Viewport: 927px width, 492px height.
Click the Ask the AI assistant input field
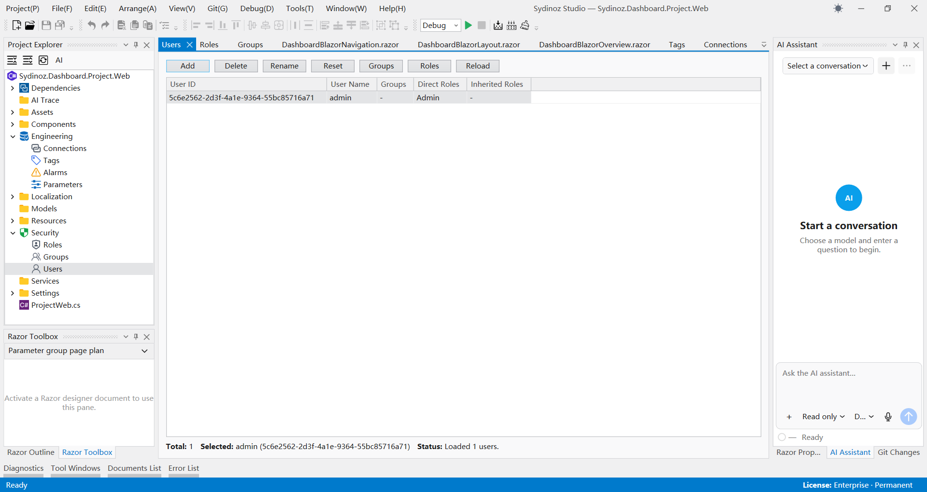848,385
